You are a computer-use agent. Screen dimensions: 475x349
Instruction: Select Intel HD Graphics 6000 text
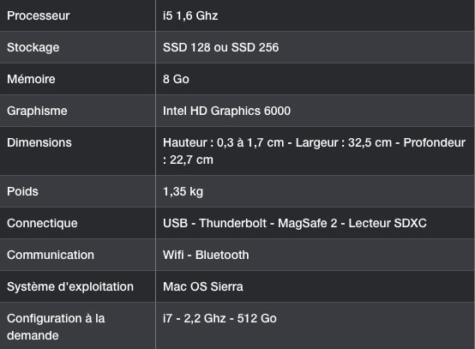(226, 111)
